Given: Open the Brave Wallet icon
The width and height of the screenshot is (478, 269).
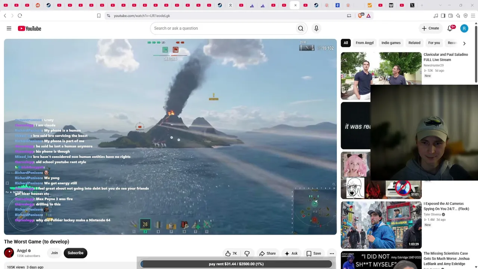Looking at the screenshot, I should pos(451,16).
